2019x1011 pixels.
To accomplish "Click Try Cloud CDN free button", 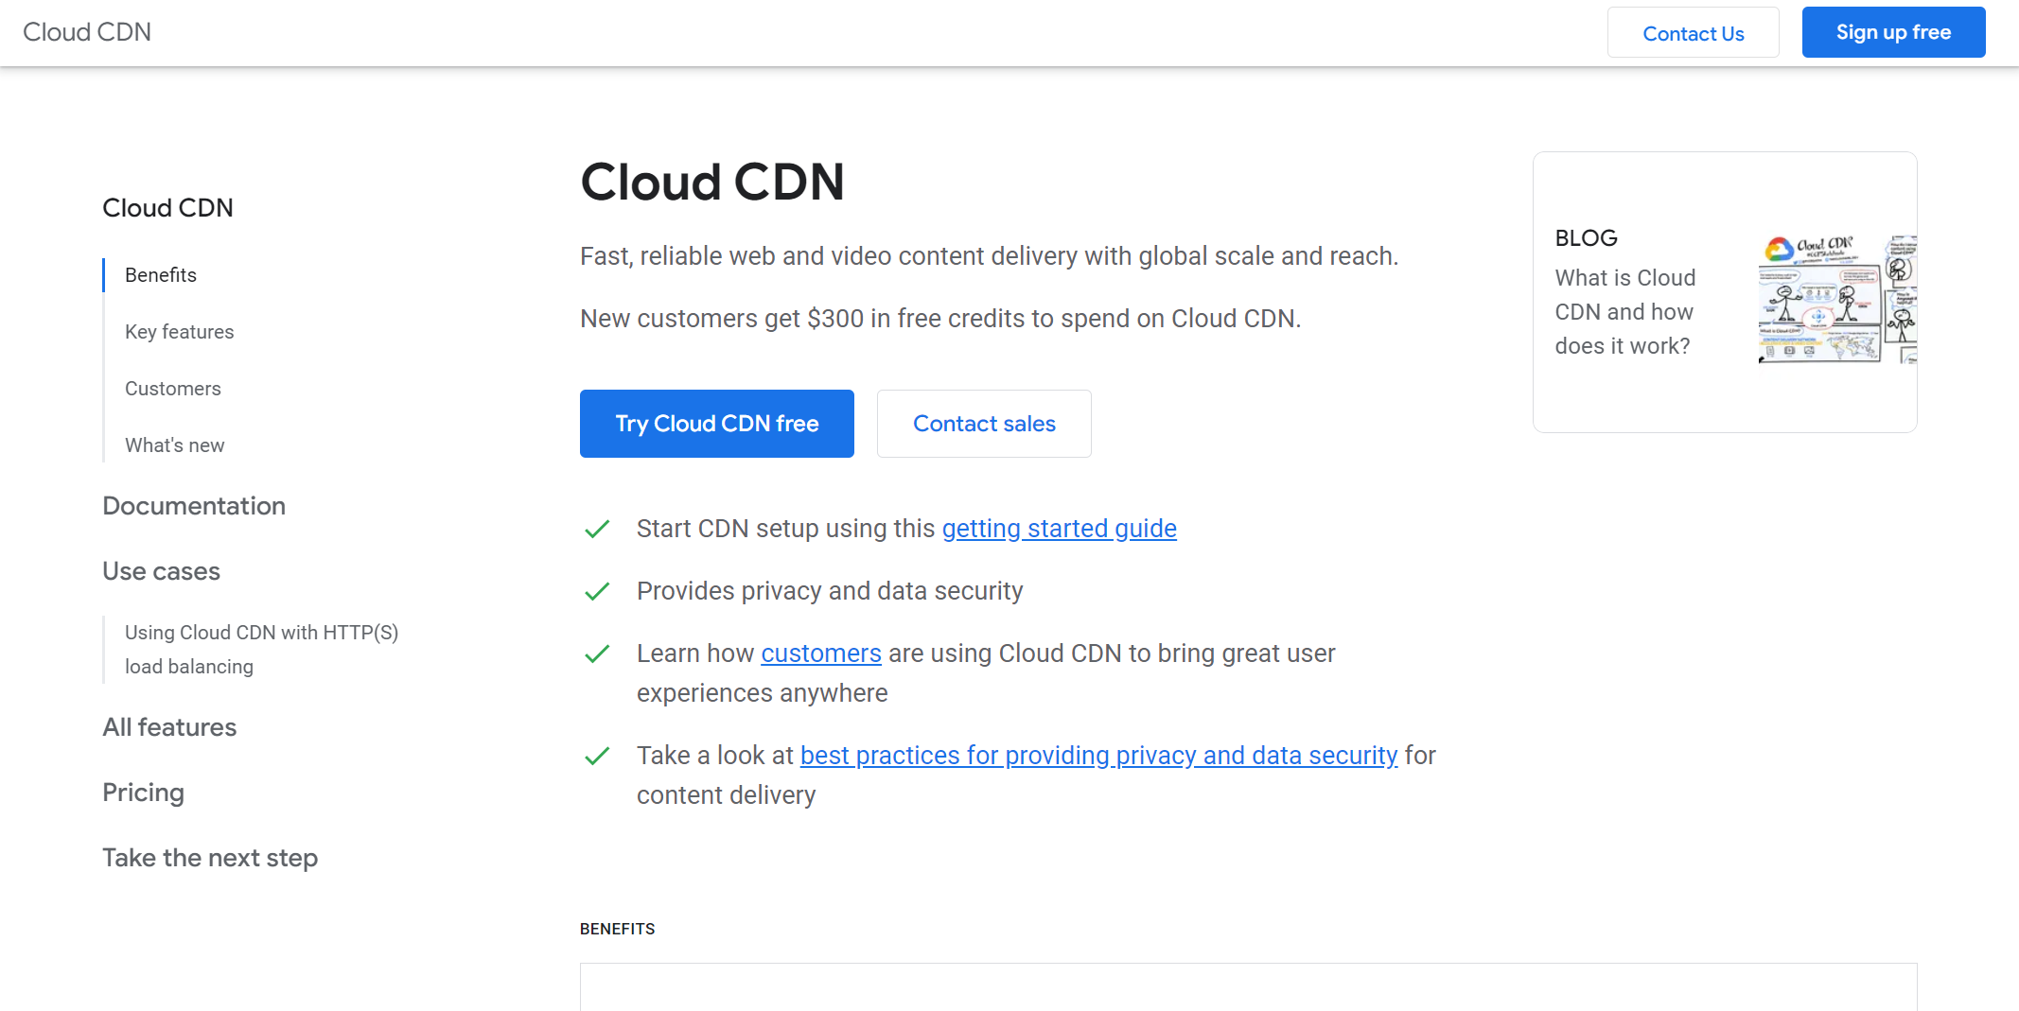I will pos(716,424).
